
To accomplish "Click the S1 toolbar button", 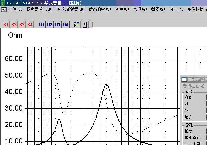I will pos(6,24).
